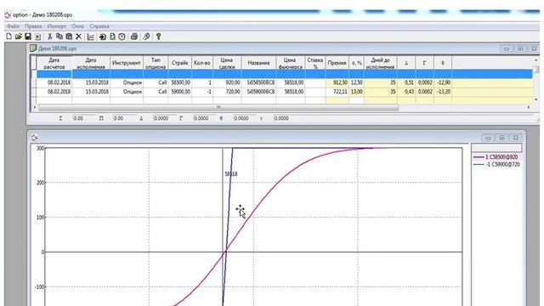Click the ν total field showing 0.0000
This screenshot has width=544, height=306.
285,118
